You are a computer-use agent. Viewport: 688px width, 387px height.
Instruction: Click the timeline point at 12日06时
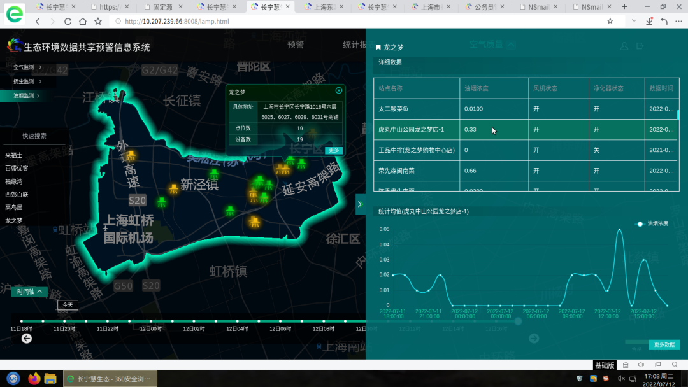(x=280, y=321)
